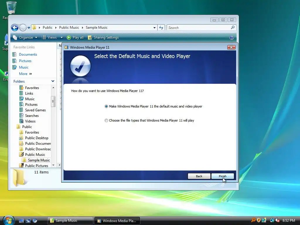Screen dimensions: 300x225
Task: Click the Finish button
Action: 223,176
